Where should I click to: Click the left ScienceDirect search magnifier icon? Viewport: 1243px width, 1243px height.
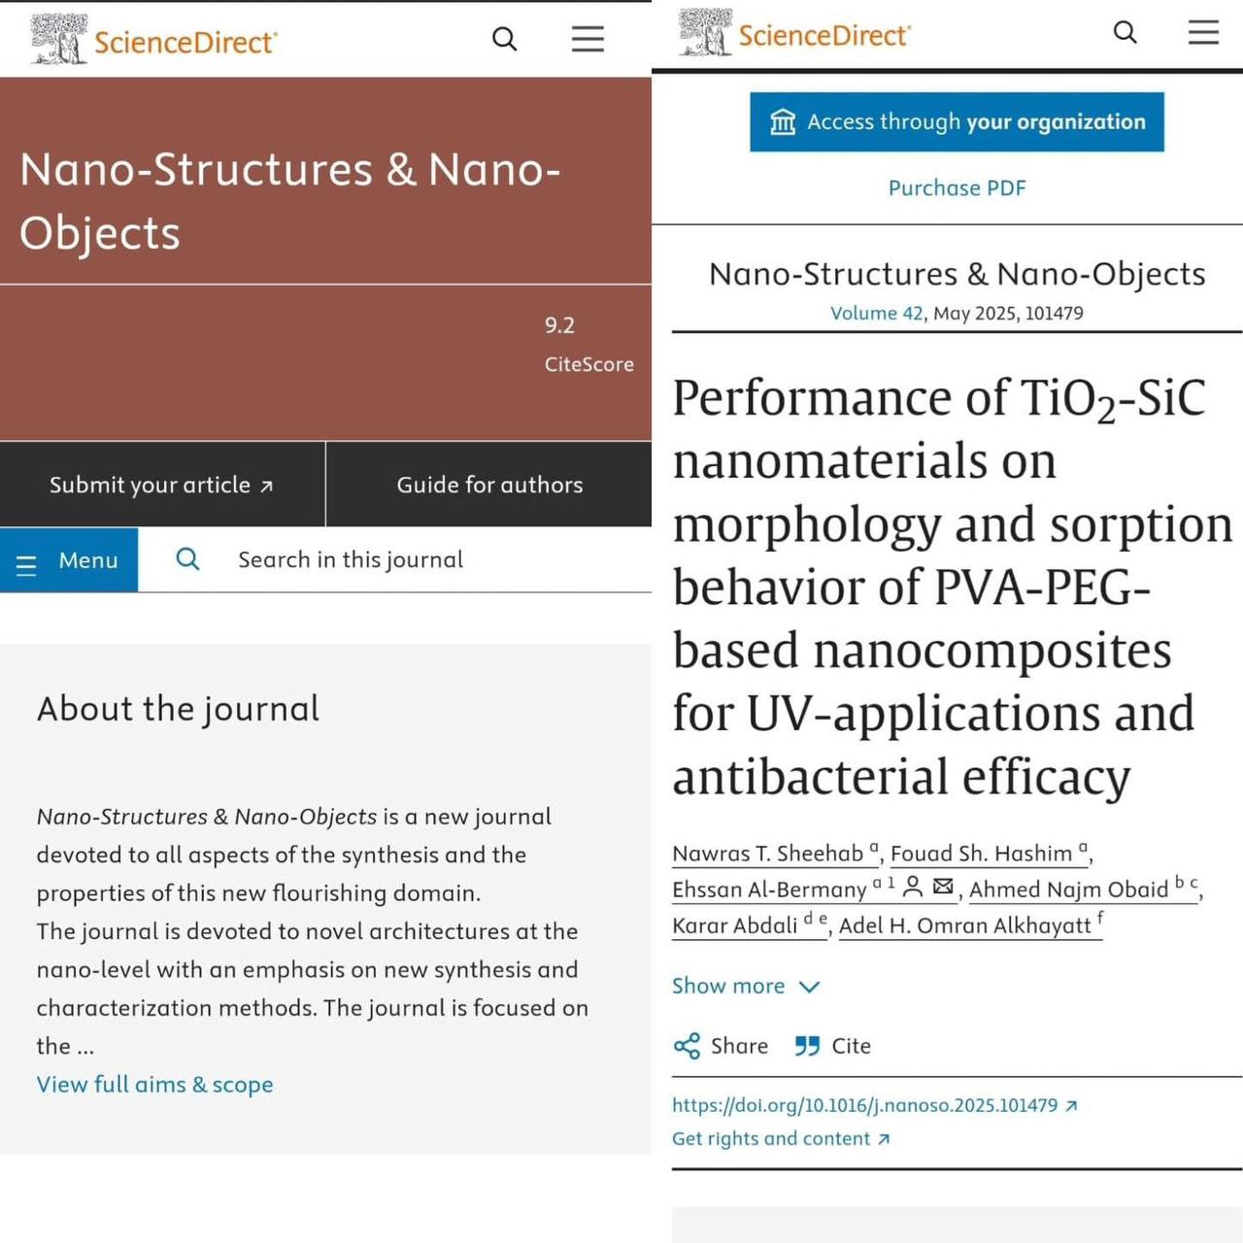click(x=504, y=39)
